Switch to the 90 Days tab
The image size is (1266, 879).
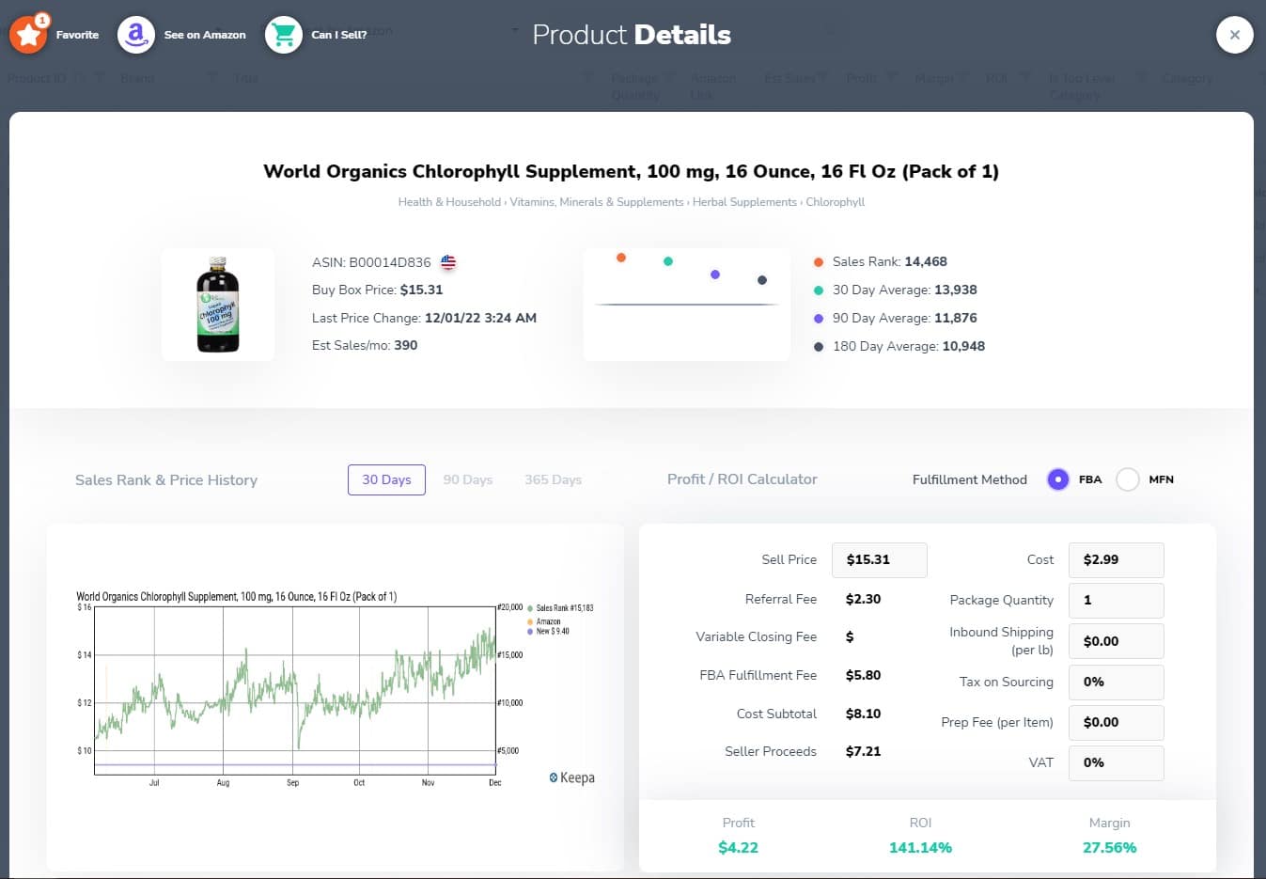click(467, 479)
